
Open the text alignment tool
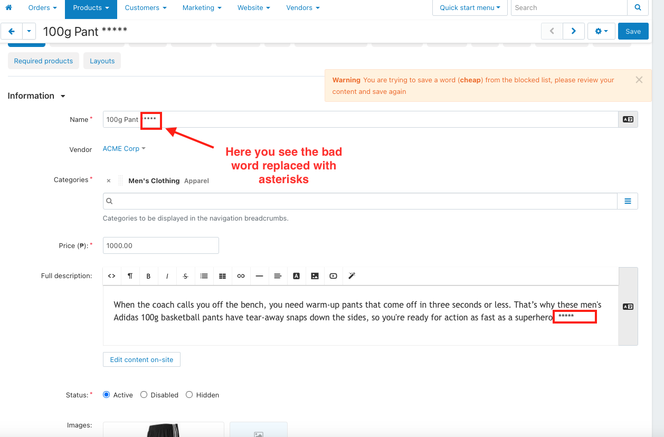(278, 276)
